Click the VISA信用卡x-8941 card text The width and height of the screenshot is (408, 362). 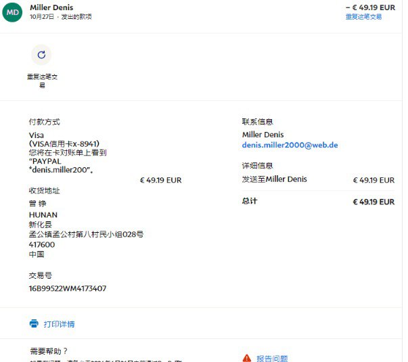(64, 143)
